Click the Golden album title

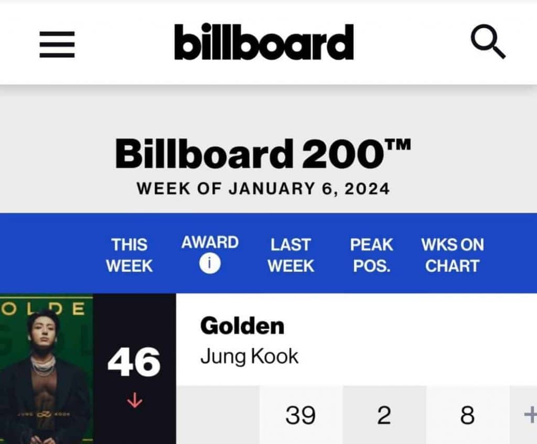(x=242, y=326)
